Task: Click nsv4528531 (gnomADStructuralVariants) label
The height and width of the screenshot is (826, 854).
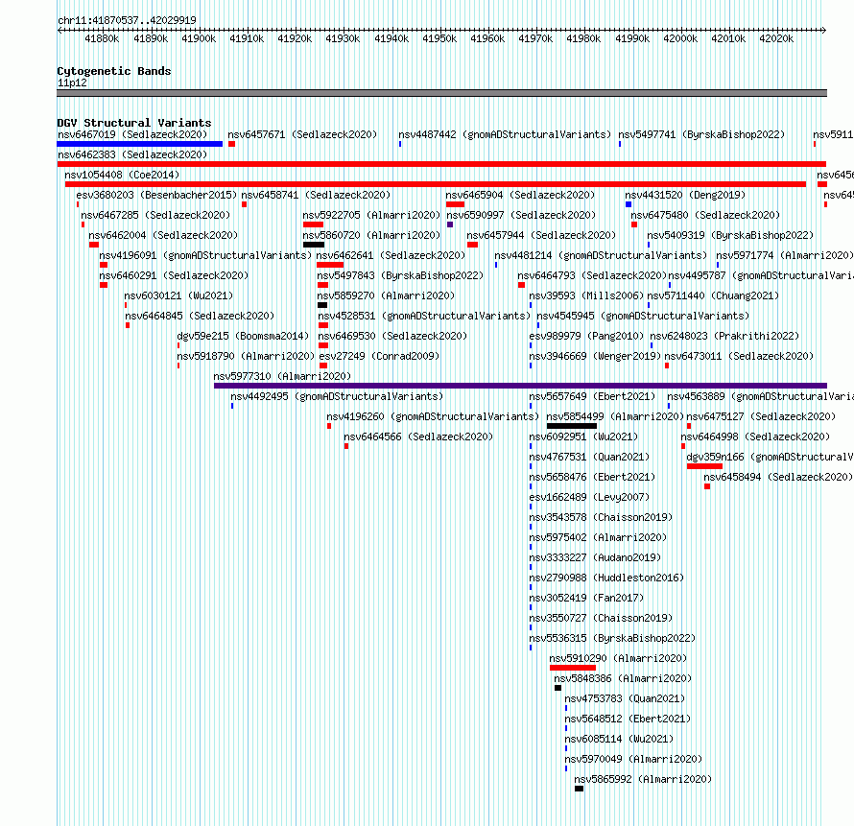Action: (x=424, y=316)
